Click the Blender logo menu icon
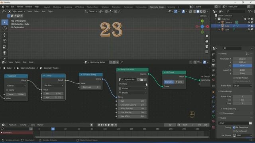The height and width of the screenshot is (143, 255). [x=3, y=7]
